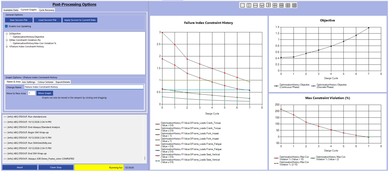
Task: Click log line 'Abaqus JOB Demo_Frame_solve COMPLETED'
Action: (39, 159)
